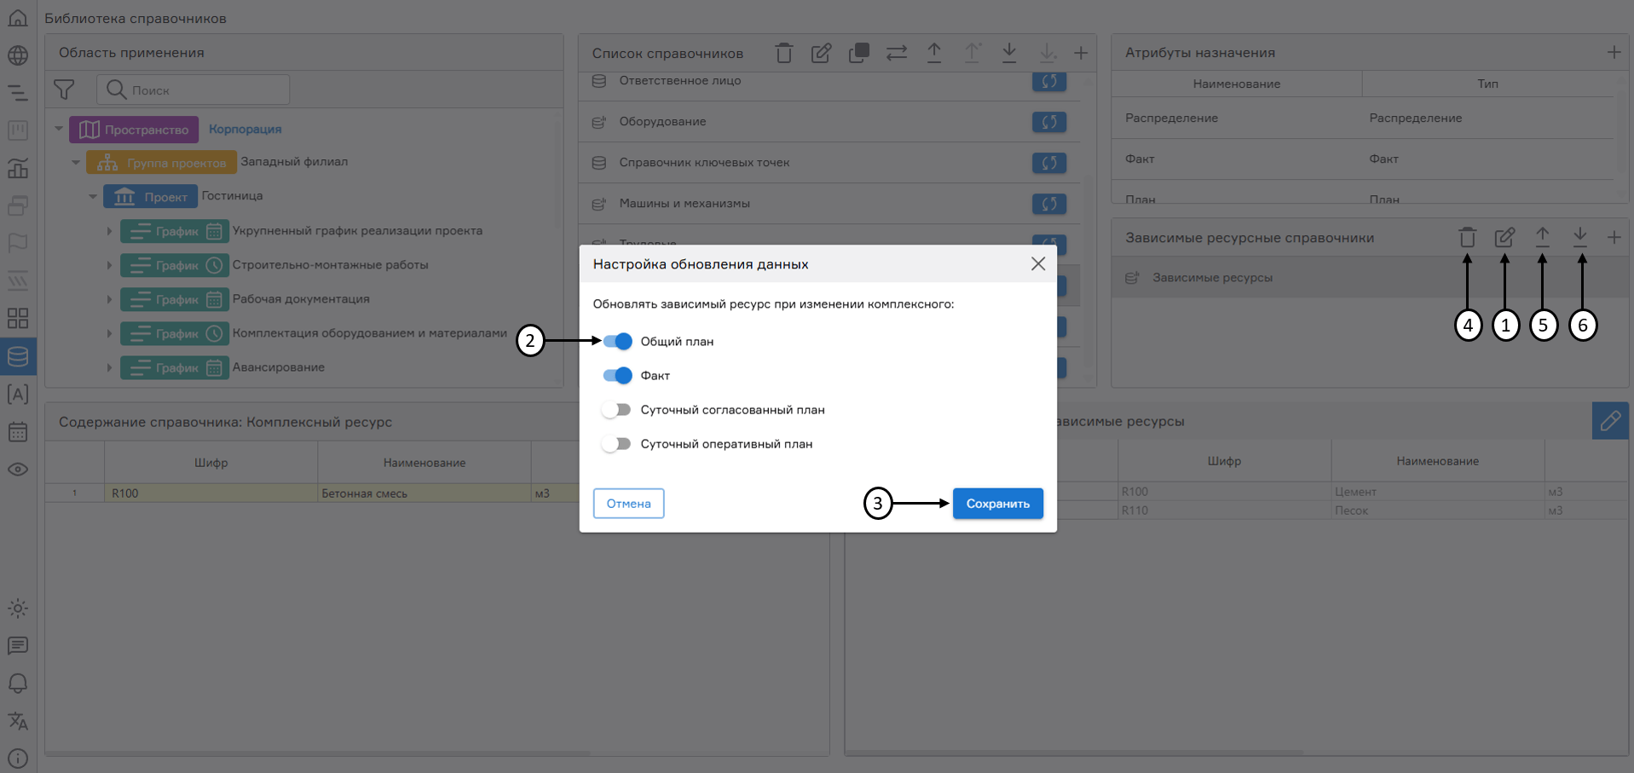Click the sync icon next to Оборудование

1049,122
